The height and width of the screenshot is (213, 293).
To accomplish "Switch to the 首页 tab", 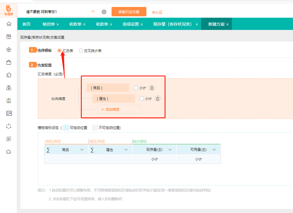I will [x=26, y=24].
